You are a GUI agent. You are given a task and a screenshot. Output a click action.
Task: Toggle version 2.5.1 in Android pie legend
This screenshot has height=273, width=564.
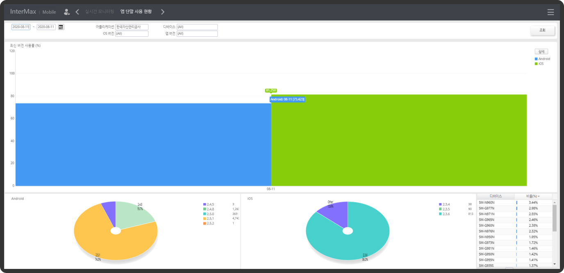pos(210,218)
